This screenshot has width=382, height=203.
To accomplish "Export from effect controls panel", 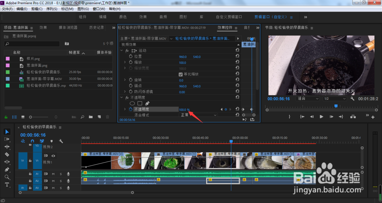I will click(x=252, y=119).
